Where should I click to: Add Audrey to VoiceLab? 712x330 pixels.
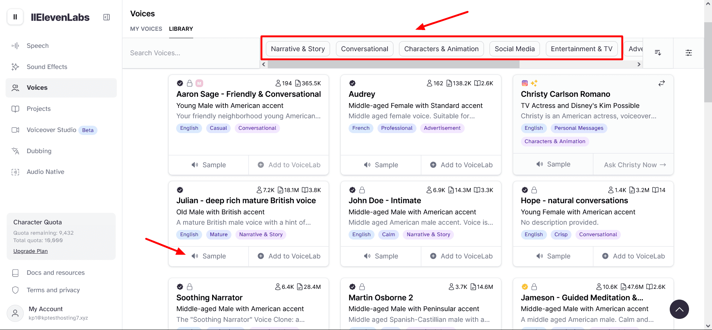(461, 165)
